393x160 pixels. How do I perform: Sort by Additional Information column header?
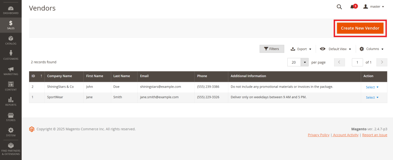click(294, 76)
